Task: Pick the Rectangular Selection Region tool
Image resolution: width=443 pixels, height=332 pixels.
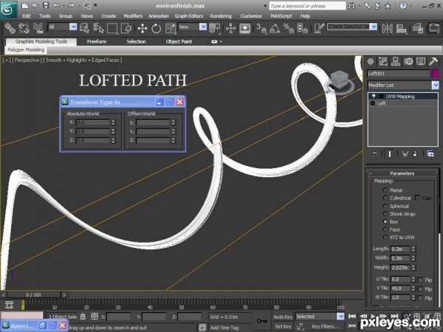Action: pyautogui.click(x=112, y=28)
